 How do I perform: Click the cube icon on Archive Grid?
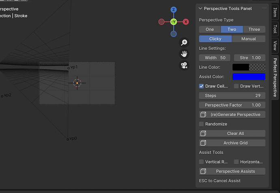tap(203, 143)
